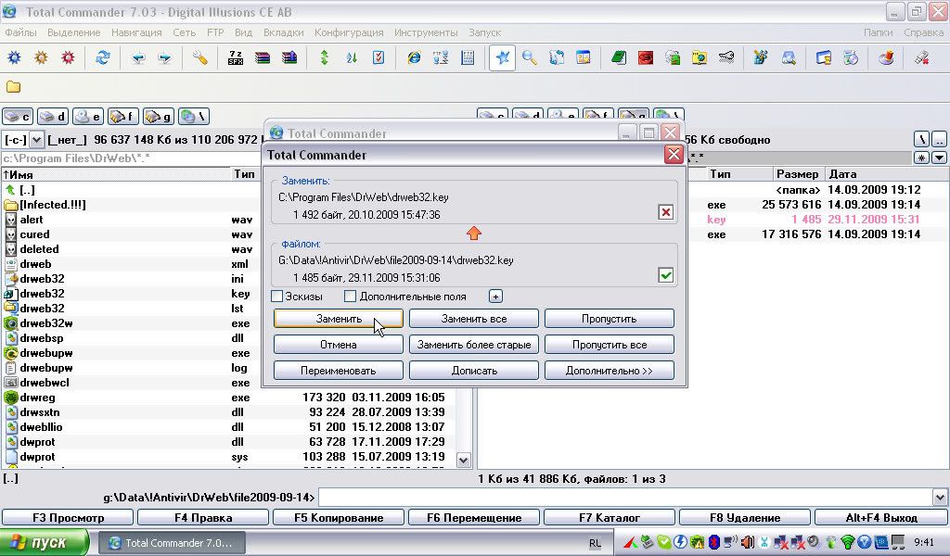Open the wrench tool icon
This screenshot has height=556, width=950.
(x=200, y=58)
